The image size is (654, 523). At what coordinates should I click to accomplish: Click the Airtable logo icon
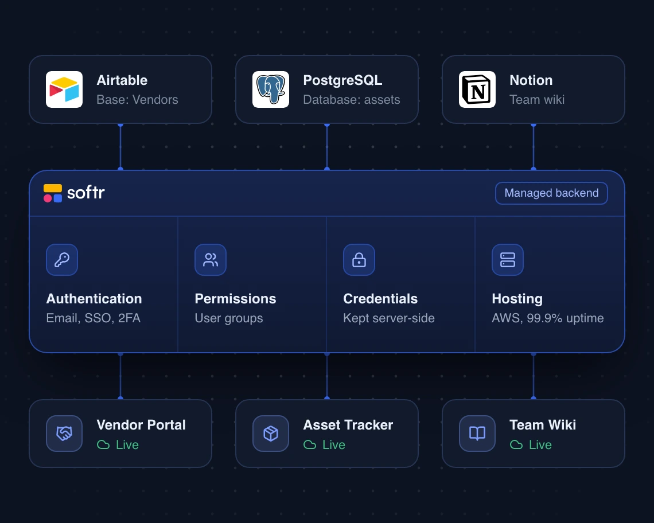(64, 89)
